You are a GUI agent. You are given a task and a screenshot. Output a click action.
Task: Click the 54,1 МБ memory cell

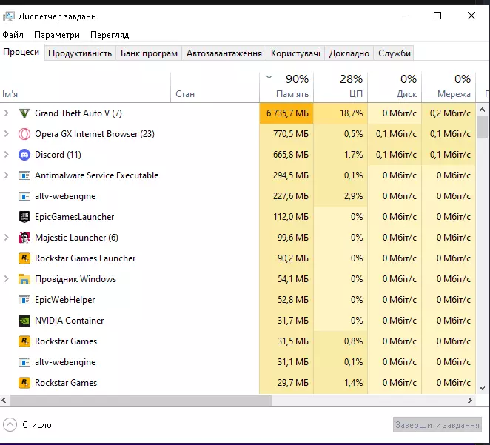(x=286, y=279)
